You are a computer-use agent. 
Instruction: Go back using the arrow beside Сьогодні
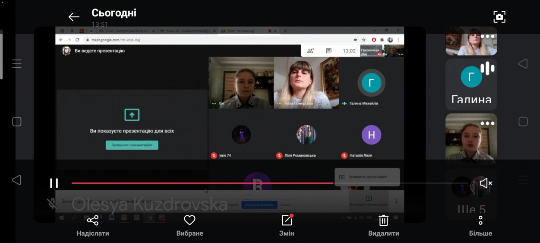pyautogui.click(x=74, y=17)
